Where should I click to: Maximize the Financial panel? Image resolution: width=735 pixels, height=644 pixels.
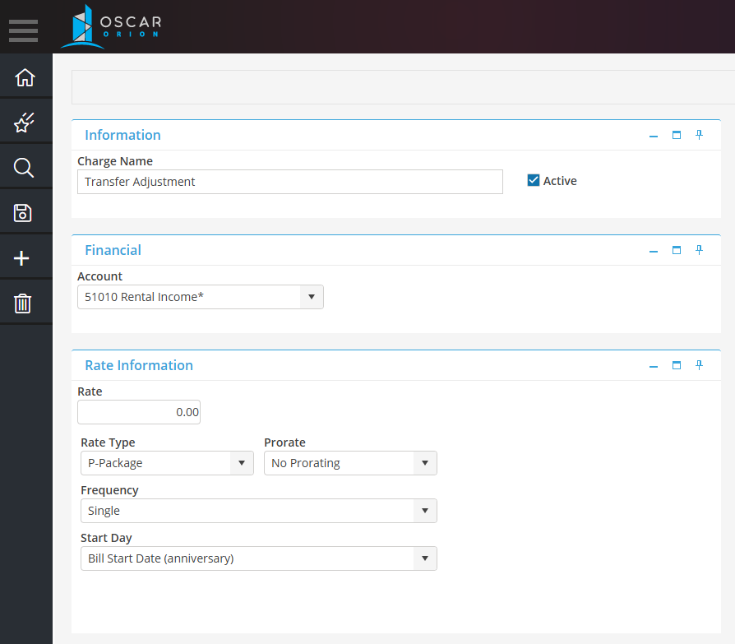[x=677, y=250]
